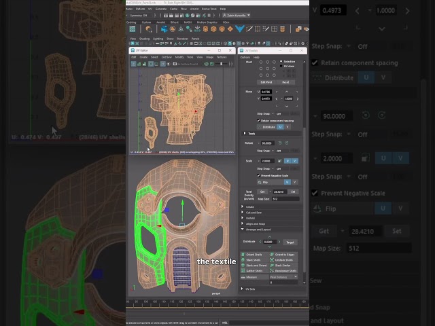The height and width of the screenshot is (326, 435).
Task: Click the orange diamond shelf icon
Action: [230, 29]
